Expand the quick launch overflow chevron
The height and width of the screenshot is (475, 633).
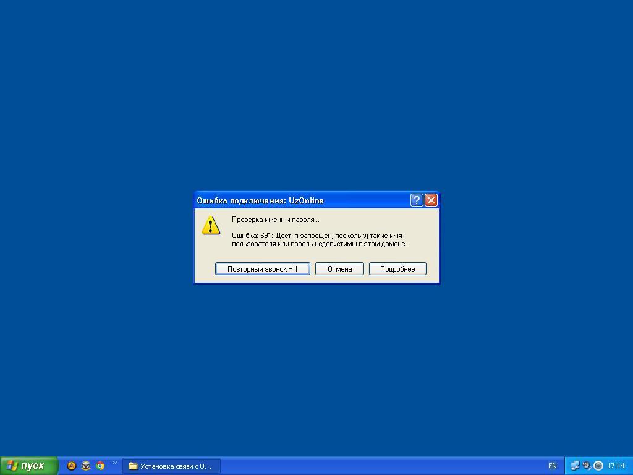pyautogui.click(x=114, y=463)
